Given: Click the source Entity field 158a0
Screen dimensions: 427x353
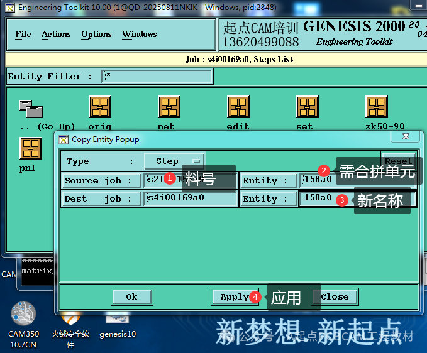Looking at the screenshot, I should [358, 180].
